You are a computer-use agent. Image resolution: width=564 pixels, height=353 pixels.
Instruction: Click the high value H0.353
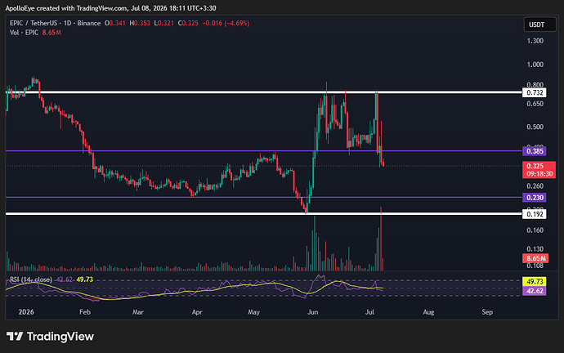point(140,23)
